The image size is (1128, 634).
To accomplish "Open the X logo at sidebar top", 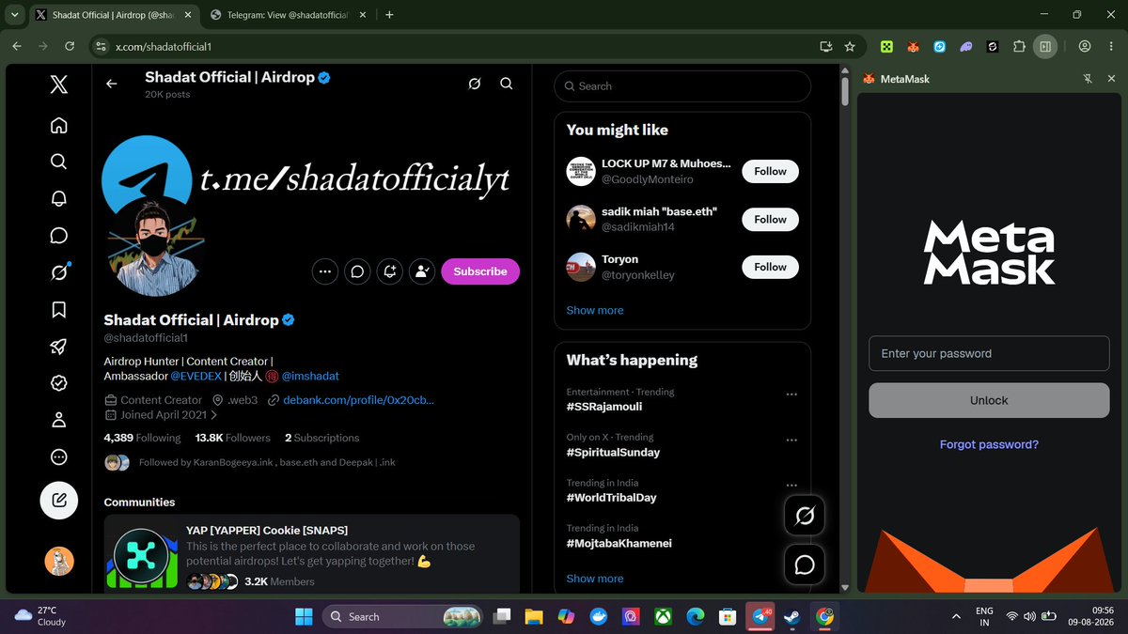I will [x=58, y=85].
